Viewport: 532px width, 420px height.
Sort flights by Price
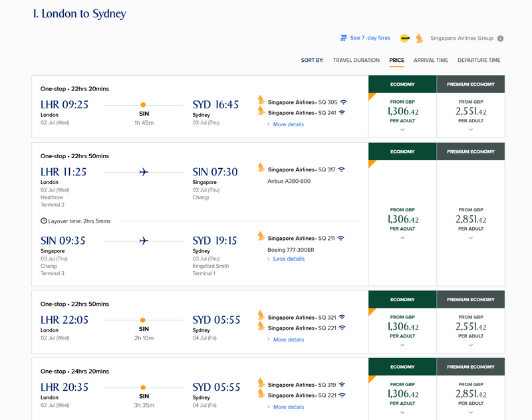396,60
